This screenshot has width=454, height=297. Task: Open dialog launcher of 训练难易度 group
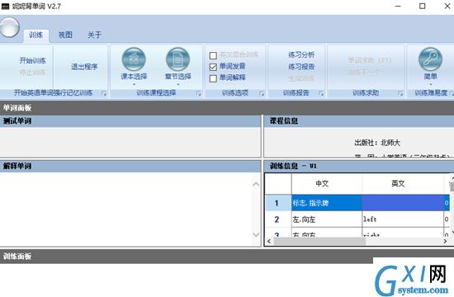click(452, 93)
